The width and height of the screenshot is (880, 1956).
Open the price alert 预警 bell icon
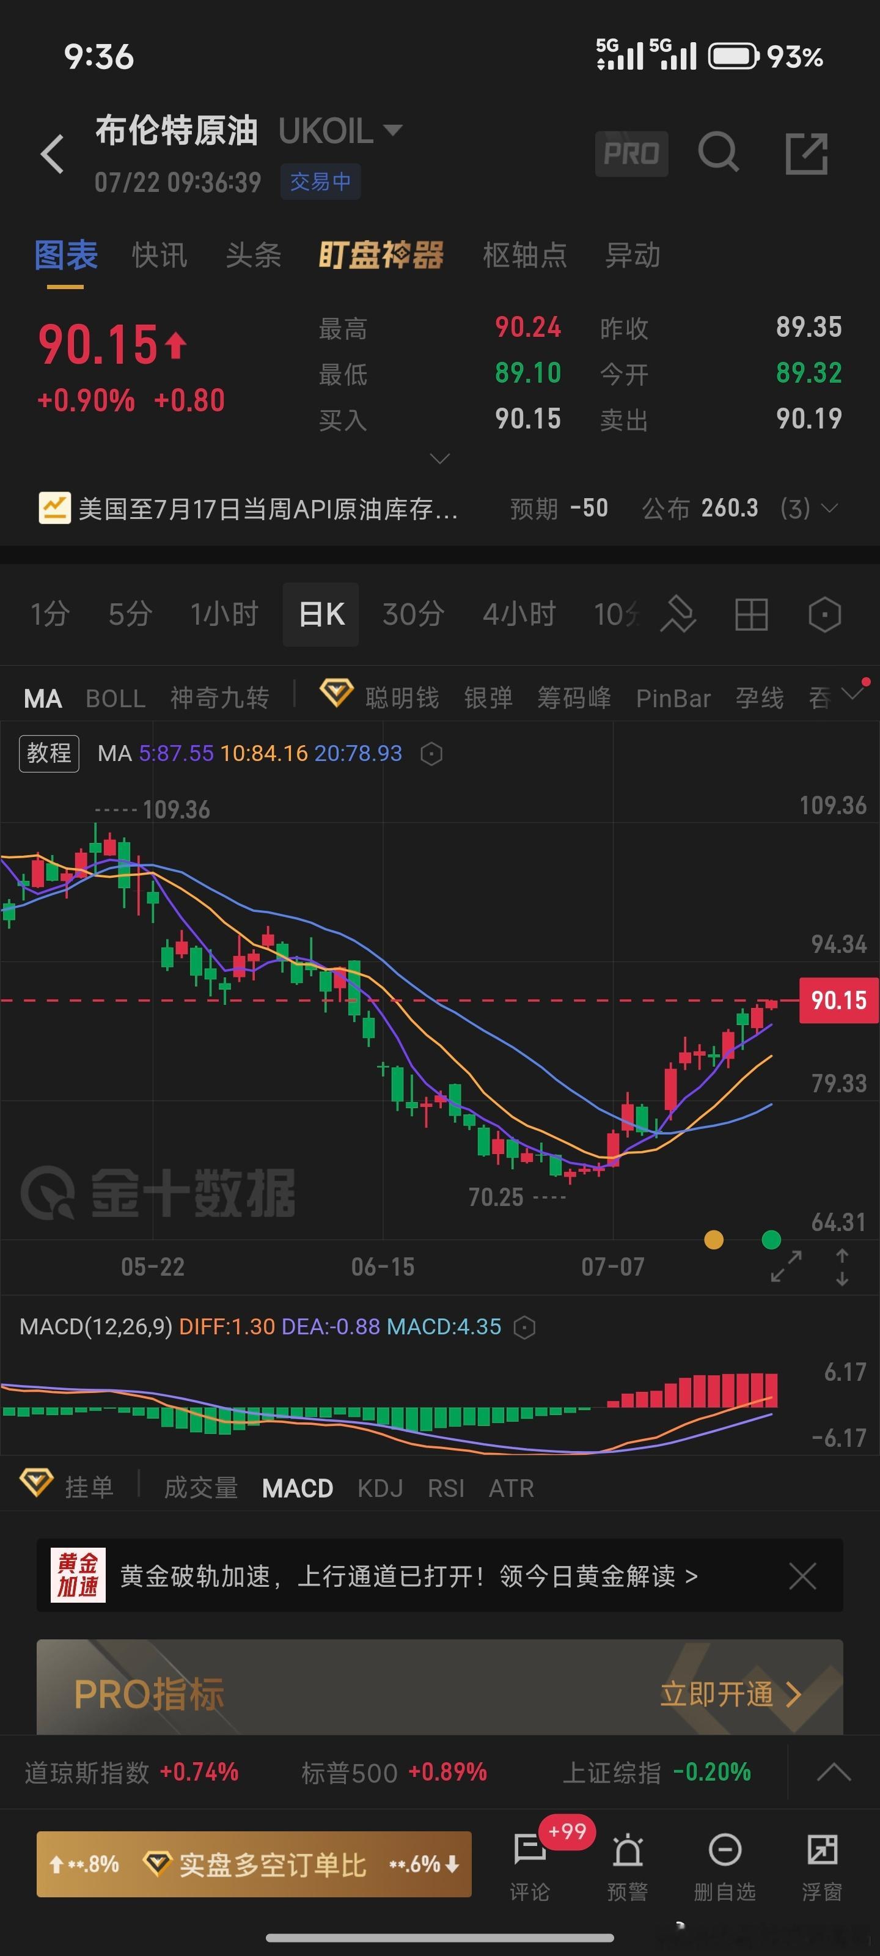pyautogui.click(x=628, y=1850)
